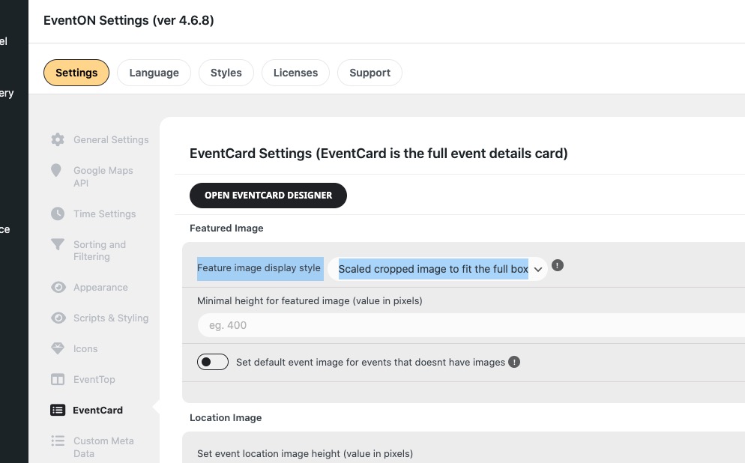Click the General Settings gear icon
The image size is (745, 463).
(58, 139)
